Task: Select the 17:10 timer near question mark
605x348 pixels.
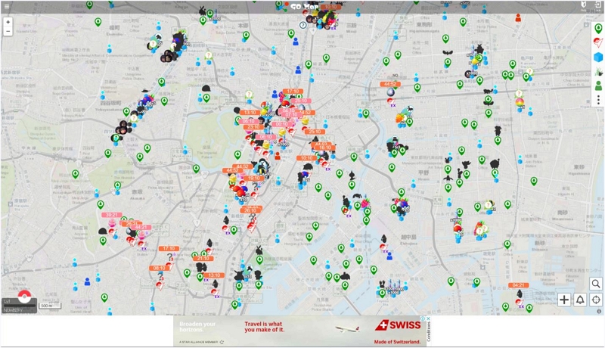Action: [x=169, y=248]
